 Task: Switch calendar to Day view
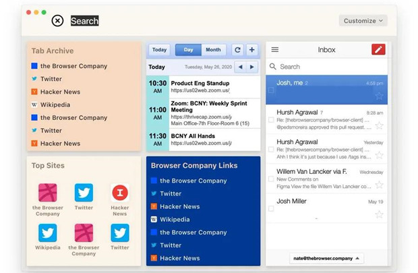point(188,50)
